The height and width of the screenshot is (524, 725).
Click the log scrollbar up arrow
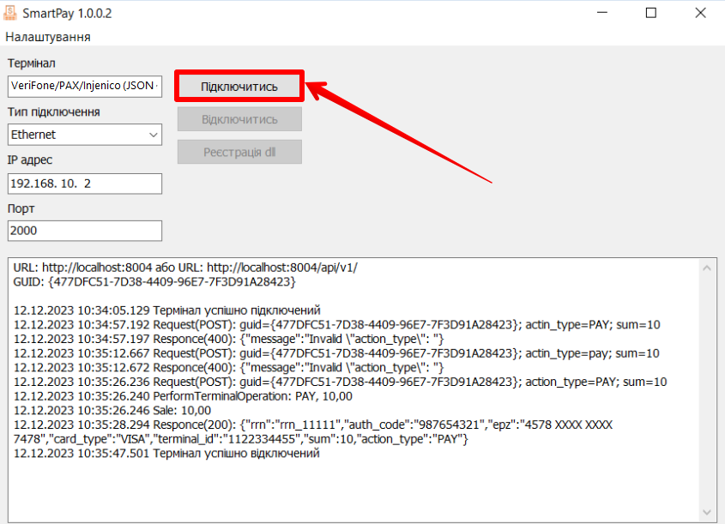point(707,268)
